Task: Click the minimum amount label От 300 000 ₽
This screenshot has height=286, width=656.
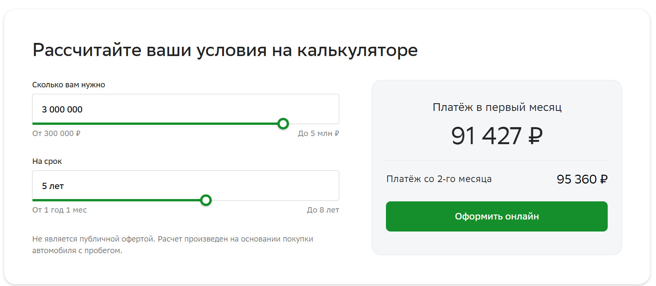Action: click(56, 133)
